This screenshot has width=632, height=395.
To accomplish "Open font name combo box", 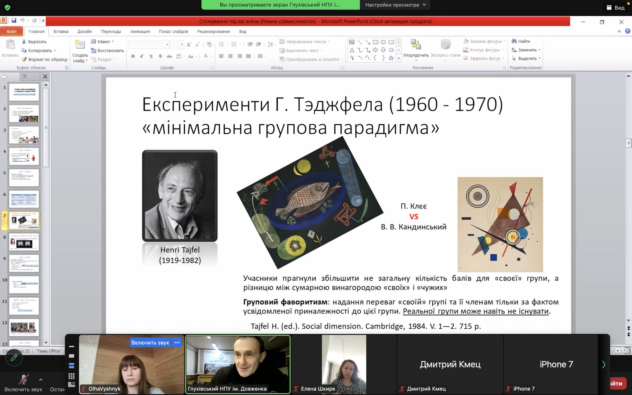I will tap(149, 45).
